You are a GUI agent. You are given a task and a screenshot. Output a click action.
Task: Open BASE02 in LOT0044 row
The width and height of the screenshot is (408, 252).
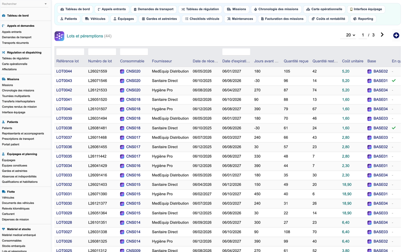coord(380,71)
